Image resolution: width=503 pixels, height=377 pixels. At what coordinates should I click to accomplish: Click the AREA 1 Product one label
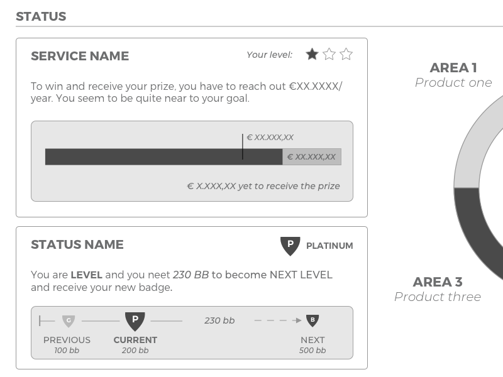453,75
